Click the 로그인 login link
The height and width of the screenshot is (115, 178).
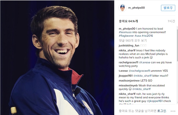[x=162, y=111]
